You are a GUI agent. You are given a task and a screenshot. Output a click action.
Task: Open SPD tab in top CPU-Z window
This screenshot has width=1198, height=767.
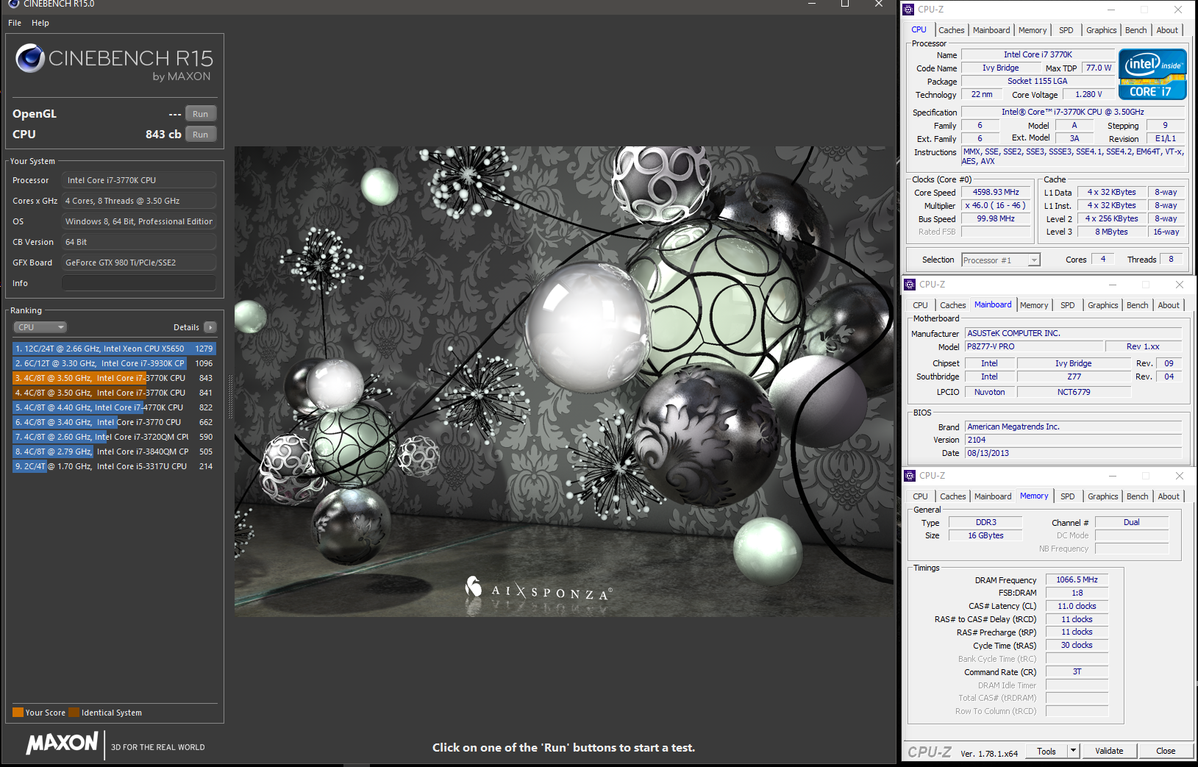[x=1066, y=30]
